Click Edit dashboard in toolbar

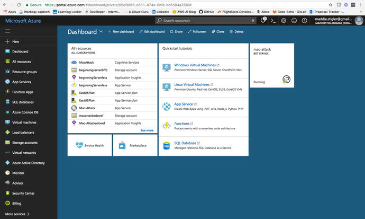[152, 32]
